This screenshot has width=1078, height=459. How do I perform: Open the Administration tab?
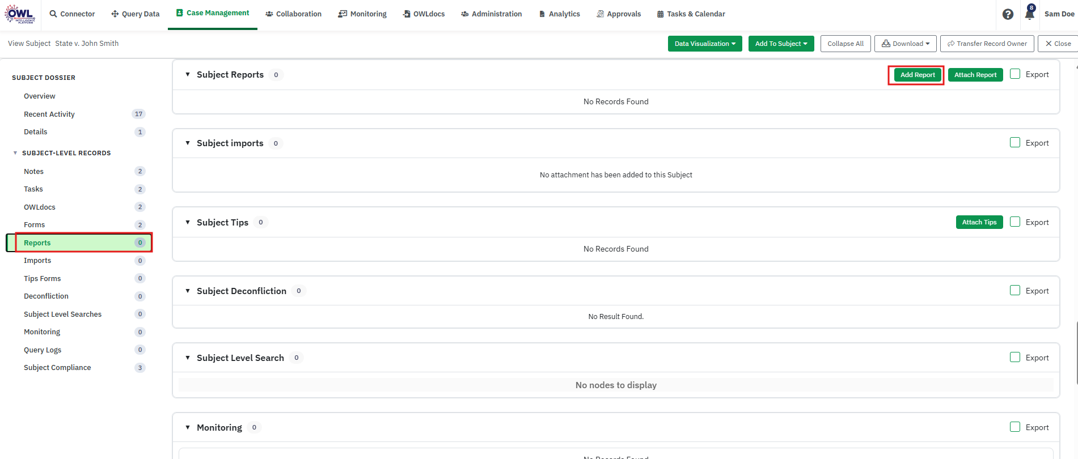(x=491, y=14)
